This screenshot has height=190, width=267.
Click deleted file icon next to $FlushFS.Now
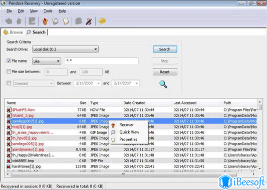(9, 110)
